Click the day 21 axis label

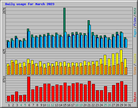(89, 105)
